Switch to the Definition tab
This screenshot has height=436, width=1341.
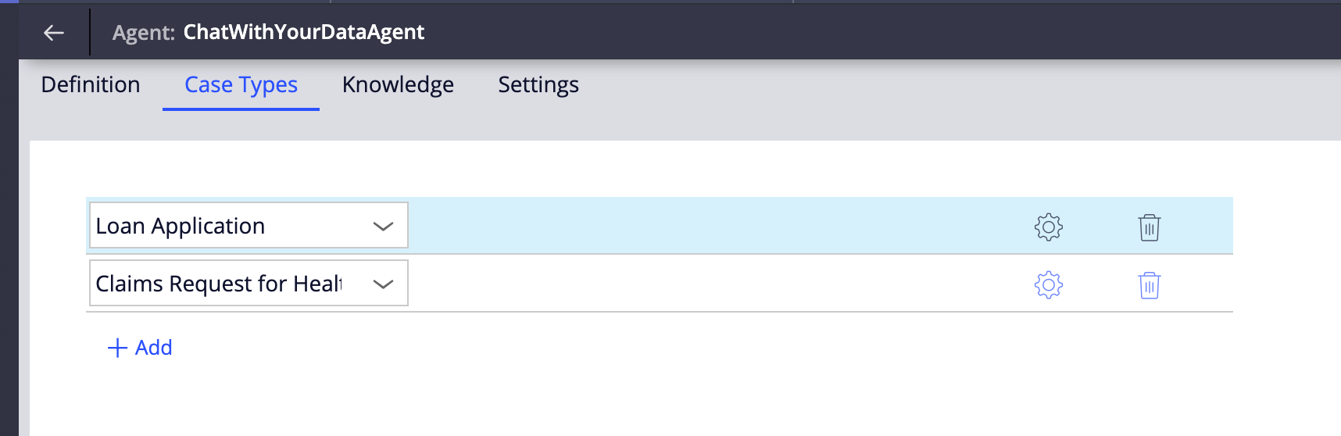pyautogui.click(x=91, y=84)
